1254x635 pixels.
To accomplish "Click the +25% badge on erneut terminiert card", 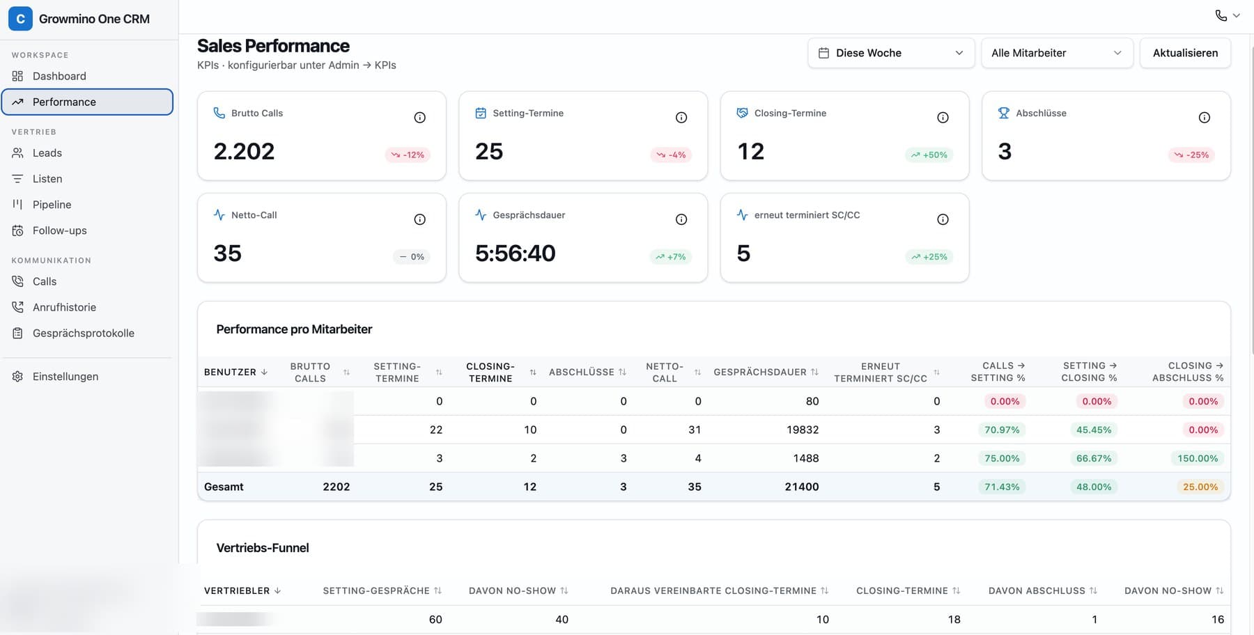I will point(929,257).
